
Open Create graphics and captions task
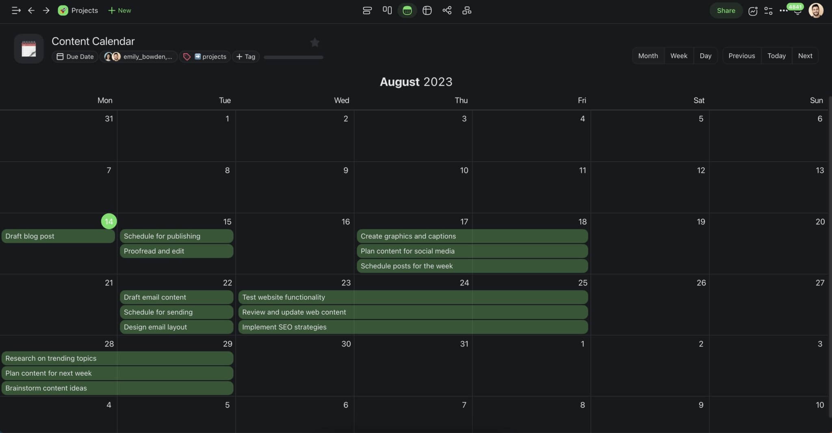point(472,236)
